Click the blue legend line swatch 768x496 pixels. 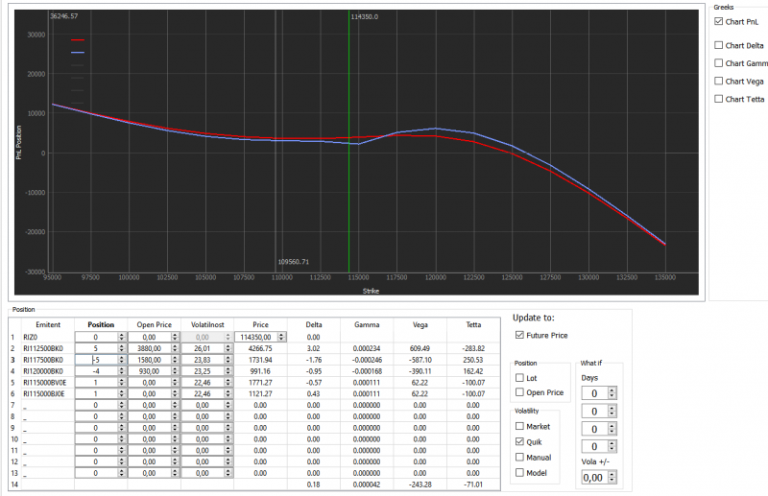(x=78, y=53)
